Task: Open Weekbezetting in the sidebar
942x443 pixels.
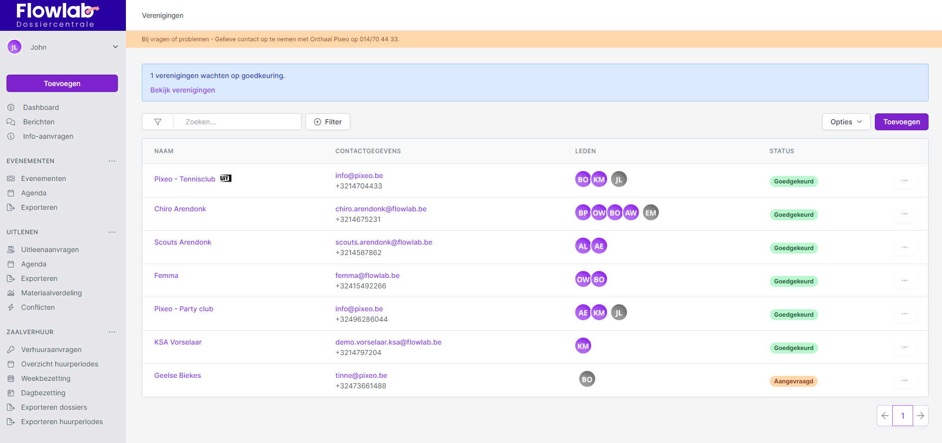Action: (x=46, y=378)
